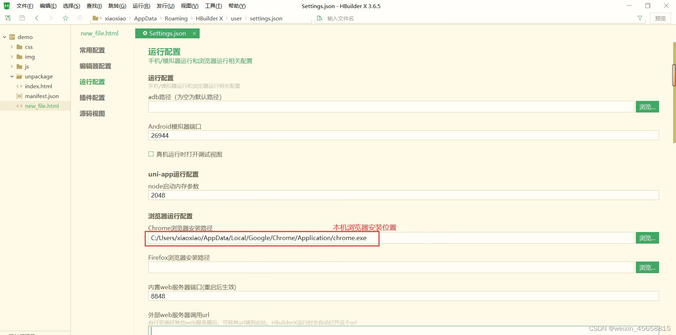Open the 视图(V) menu
This screenshot has width=676, height=335.
pyautogui.click(x=189, y=6)
